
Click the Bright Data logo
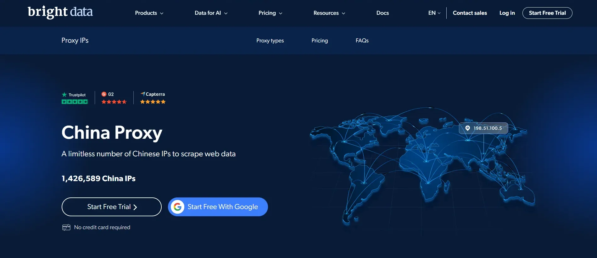click(60, 12)
